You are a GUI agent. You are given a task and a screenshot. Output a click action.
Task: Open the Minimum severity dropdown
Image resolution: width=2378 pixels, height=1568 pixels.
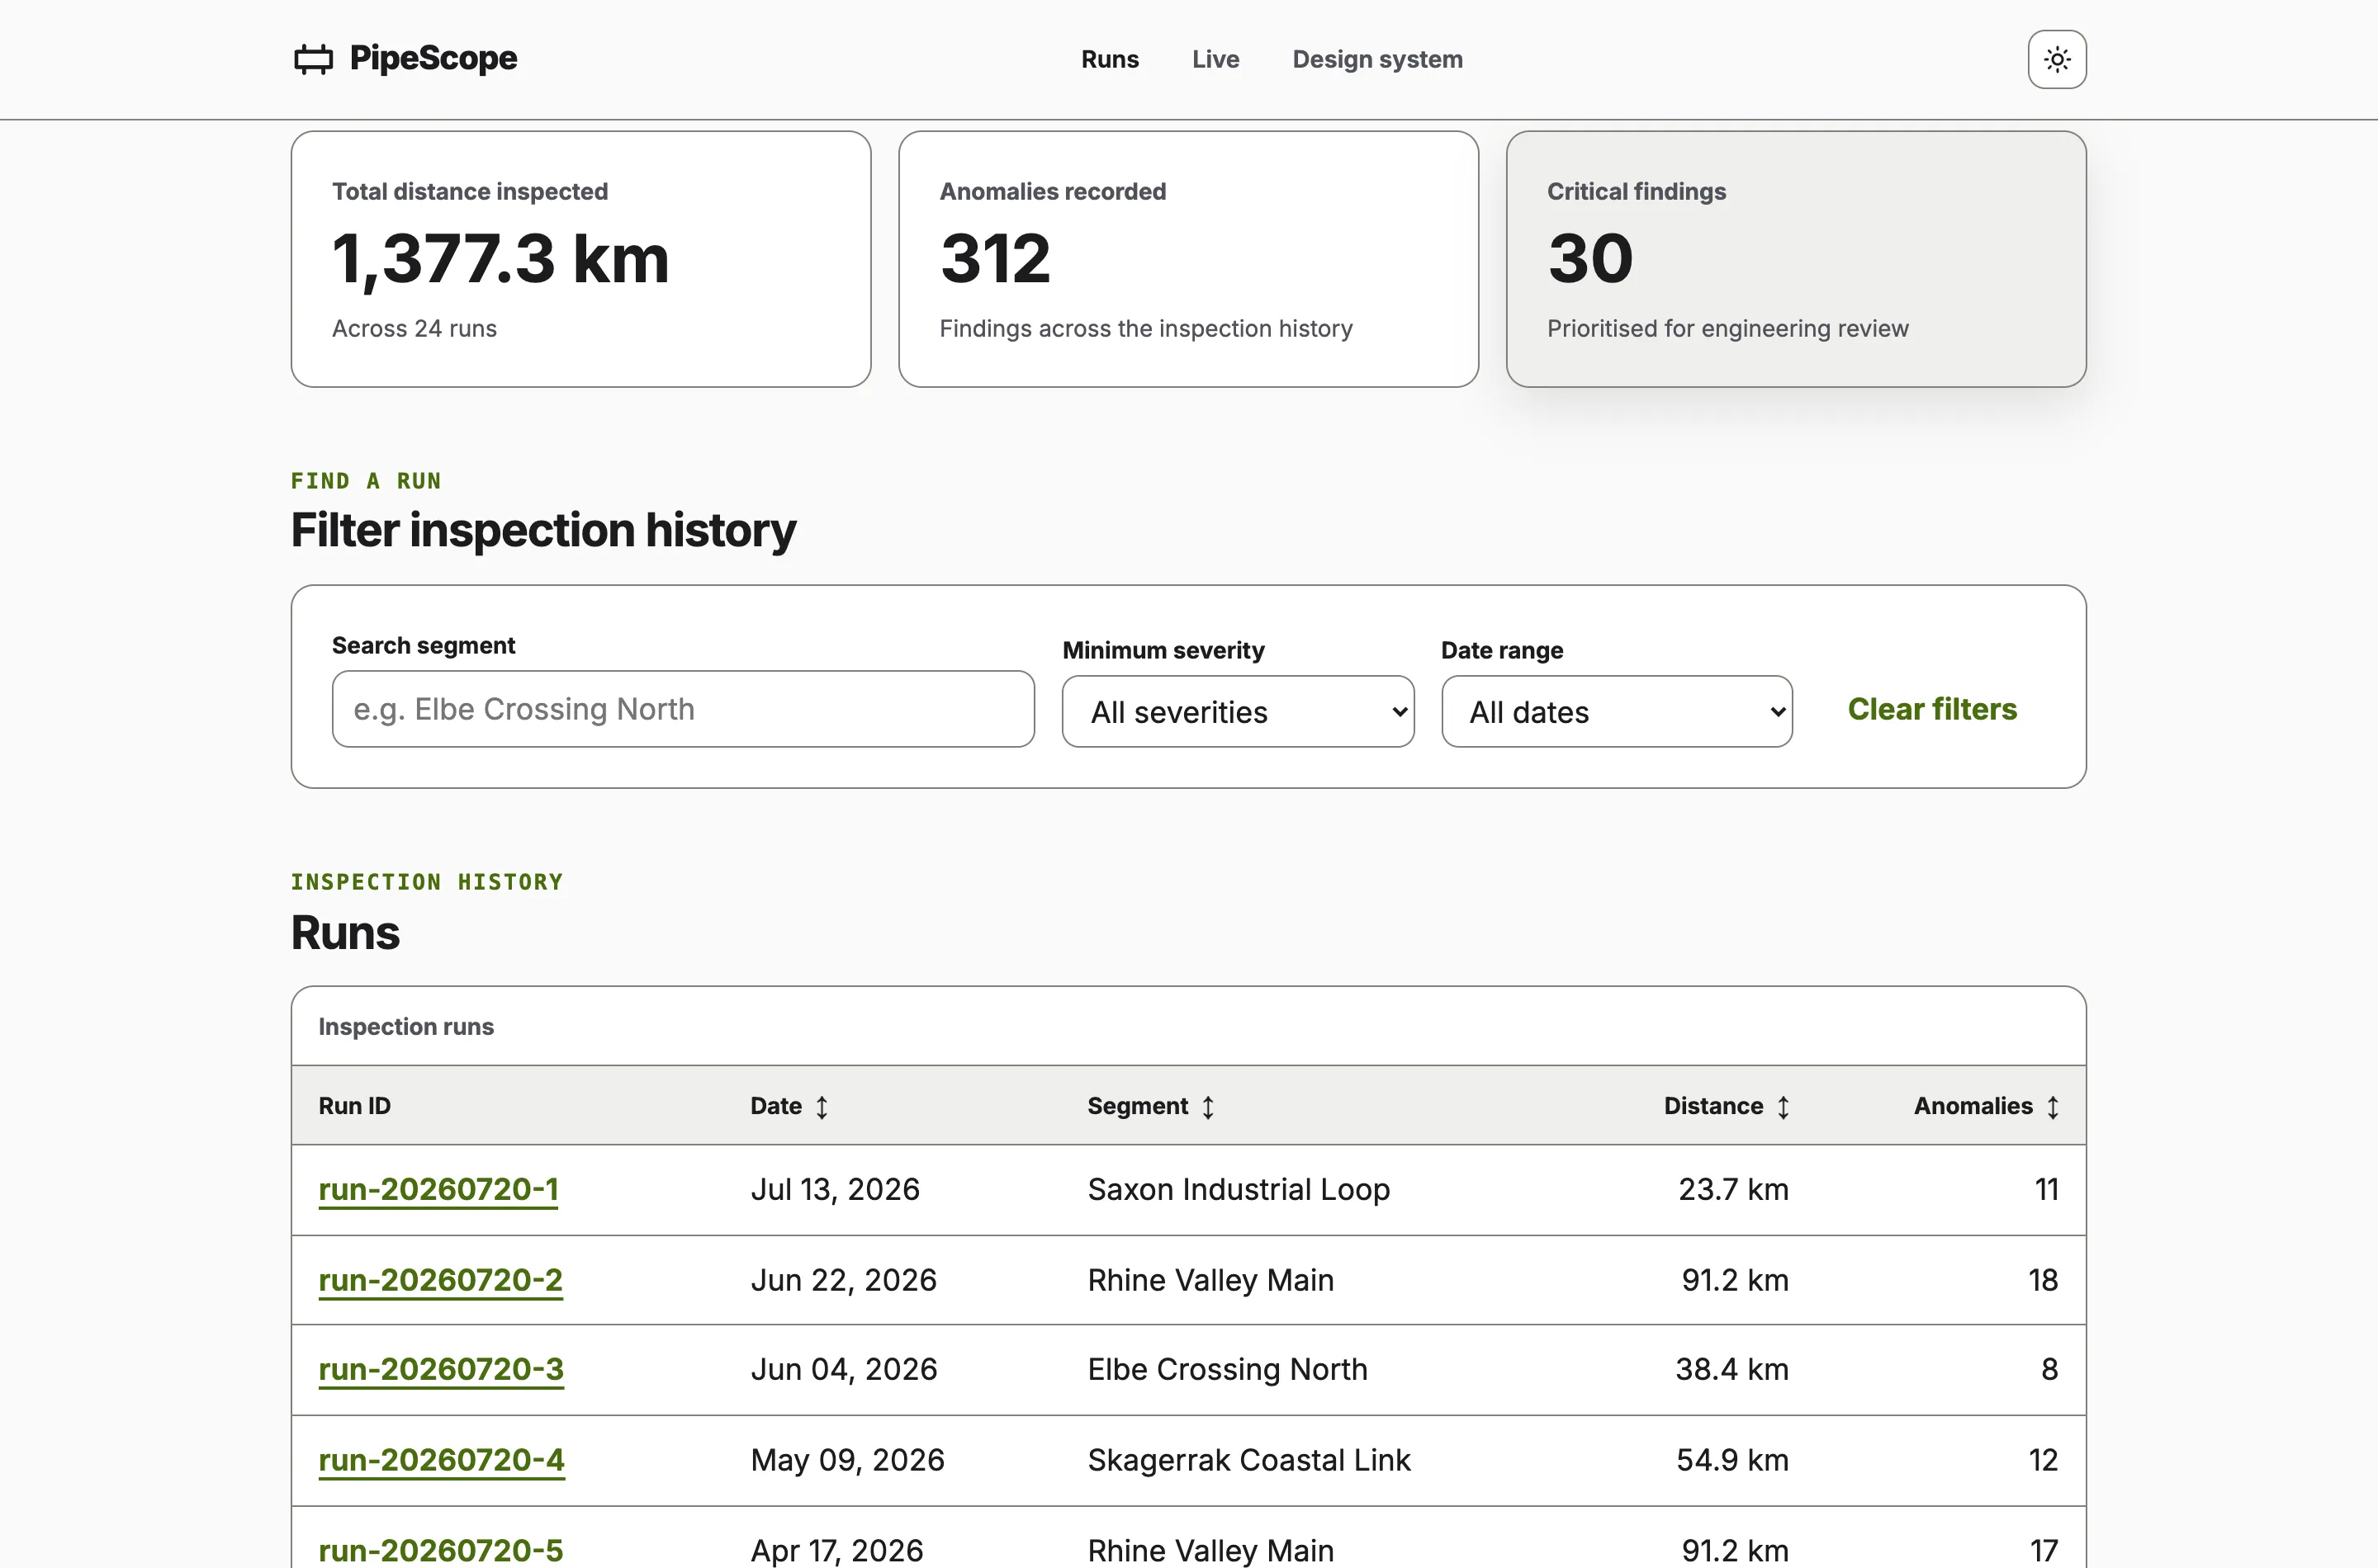click(1239, 712)
